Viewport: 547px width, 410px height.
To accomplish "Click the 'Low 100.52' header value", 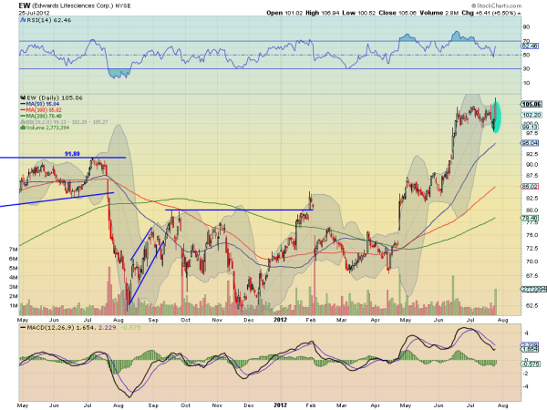I will coord(358,13).
